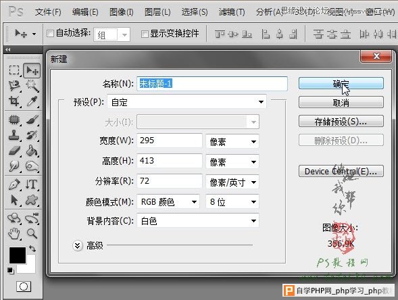
Task: Enable the 自动选择 checkbox
Action: 50,33
